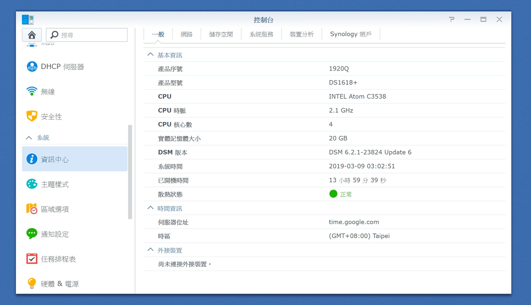Select INTEL Atom C3538 CPU value
Screen dimensions: 531x305
[x=357, y=96]
